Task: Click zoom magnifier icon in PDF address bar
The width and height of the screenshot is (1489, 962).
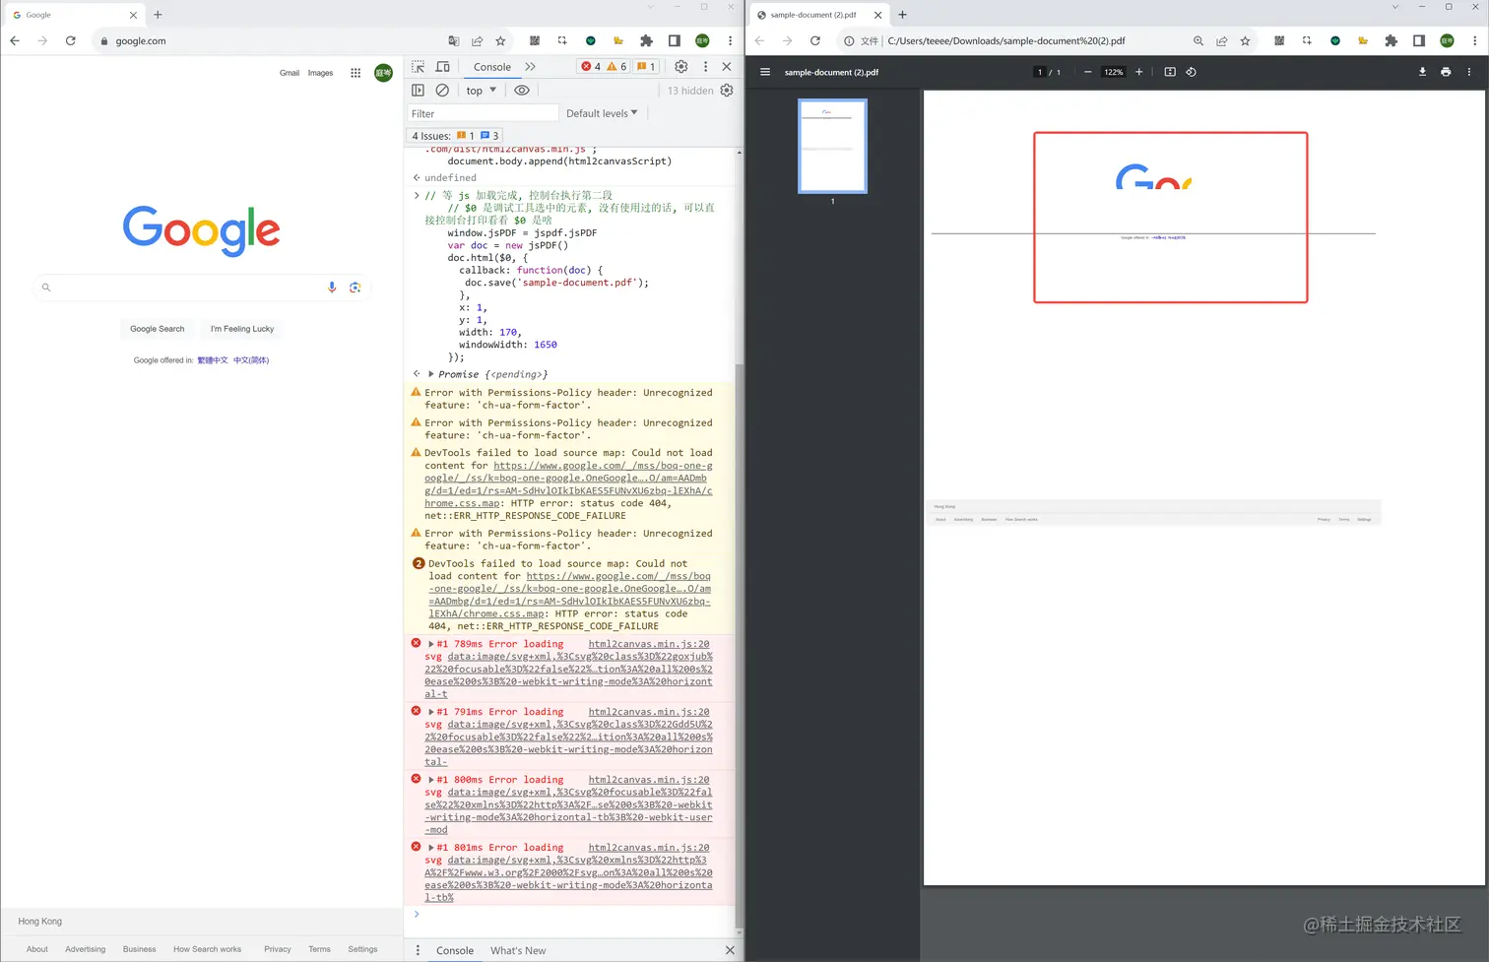Action: point(1198,40)
